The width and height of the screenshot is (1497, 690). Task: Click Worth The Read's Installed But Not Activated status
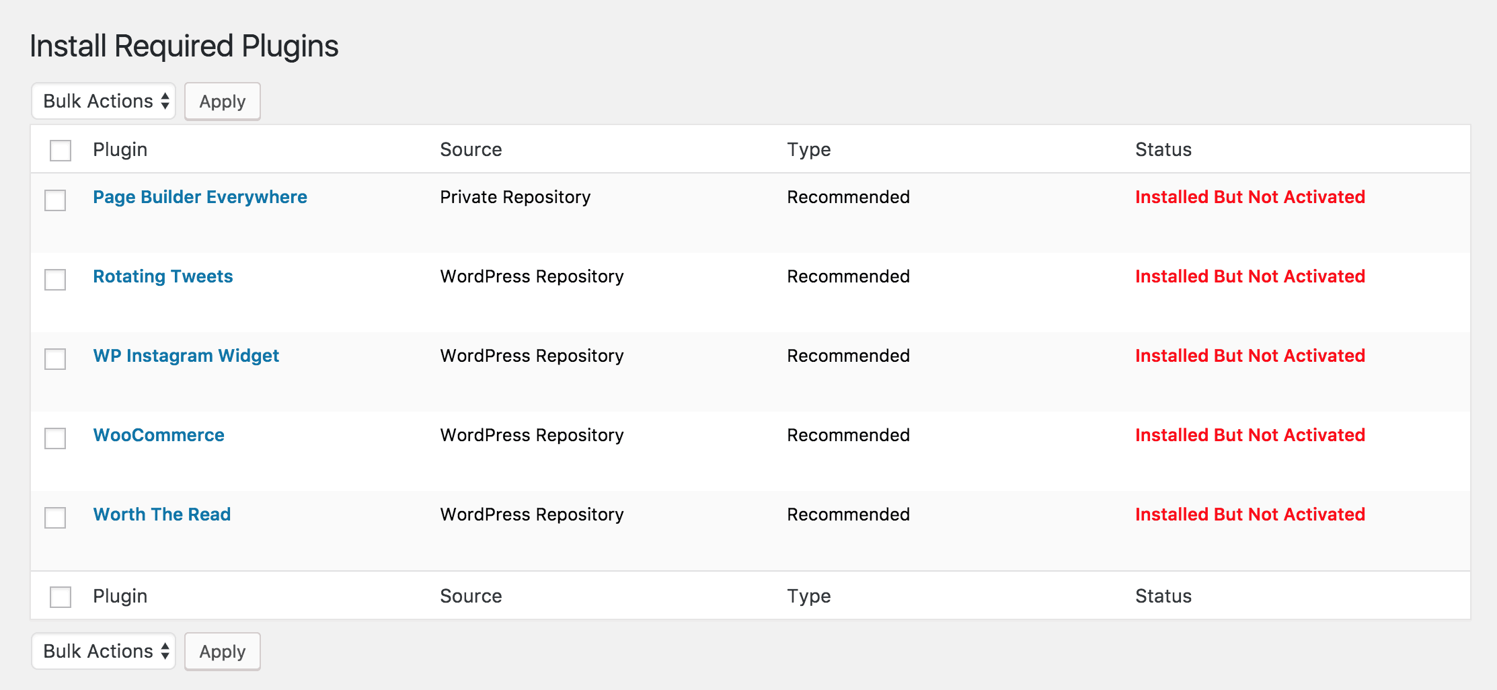(1250, 514)
